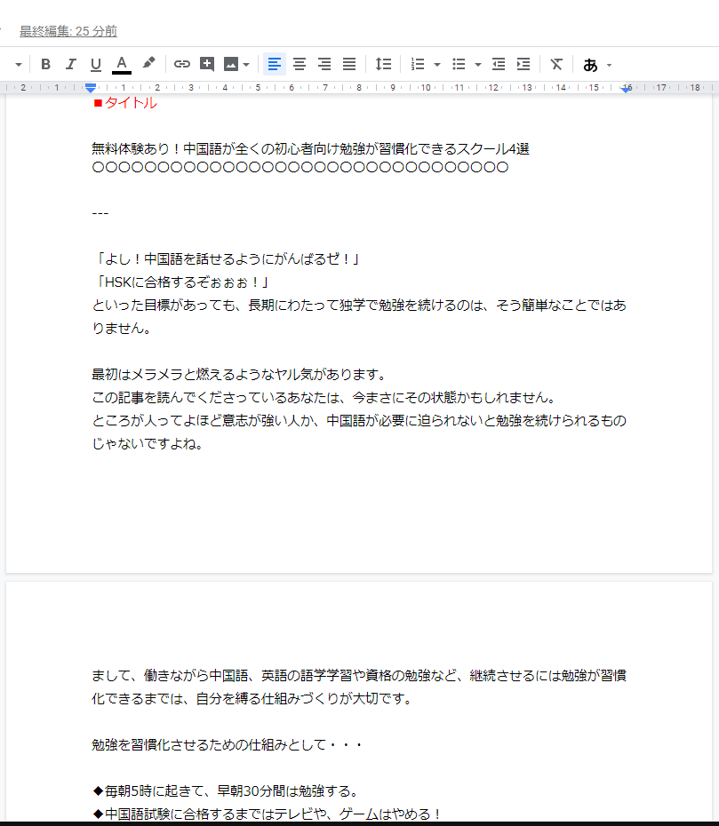Image resolution: width=719 pixels, height=826 pixels.
Task: Open the highlight color pen tool
Action: click(x=148, y=64)
